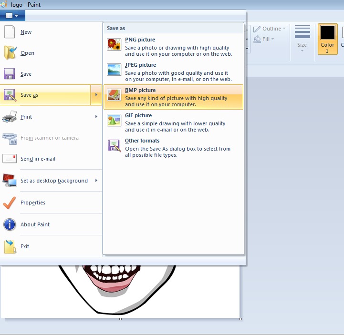The width and height of the screenshot is (344, 335).
Task: Save image as PNG picture
Action: 173,46
